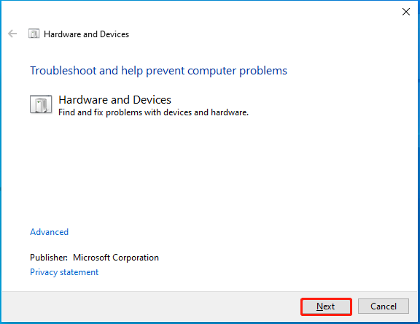
Task: Open the Advanced options link
Action: pyautogui.click(x=50, y=232)
